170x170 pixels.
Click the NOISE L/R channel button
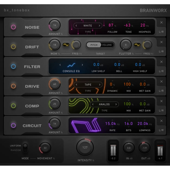(x=161, y=32)
